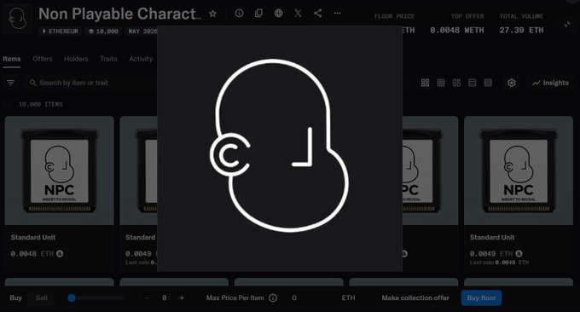Open collection website globe icon

click(x=279, y=14)
